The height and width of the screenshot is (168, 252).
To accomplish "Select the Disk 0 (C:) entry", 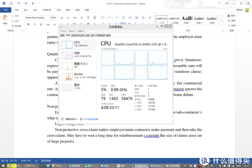I will tap(78, 66).
